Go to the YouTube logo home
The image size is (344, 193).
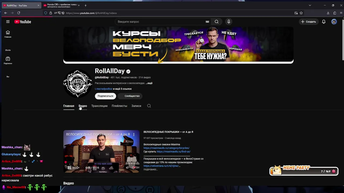click(x=23, y=22)
